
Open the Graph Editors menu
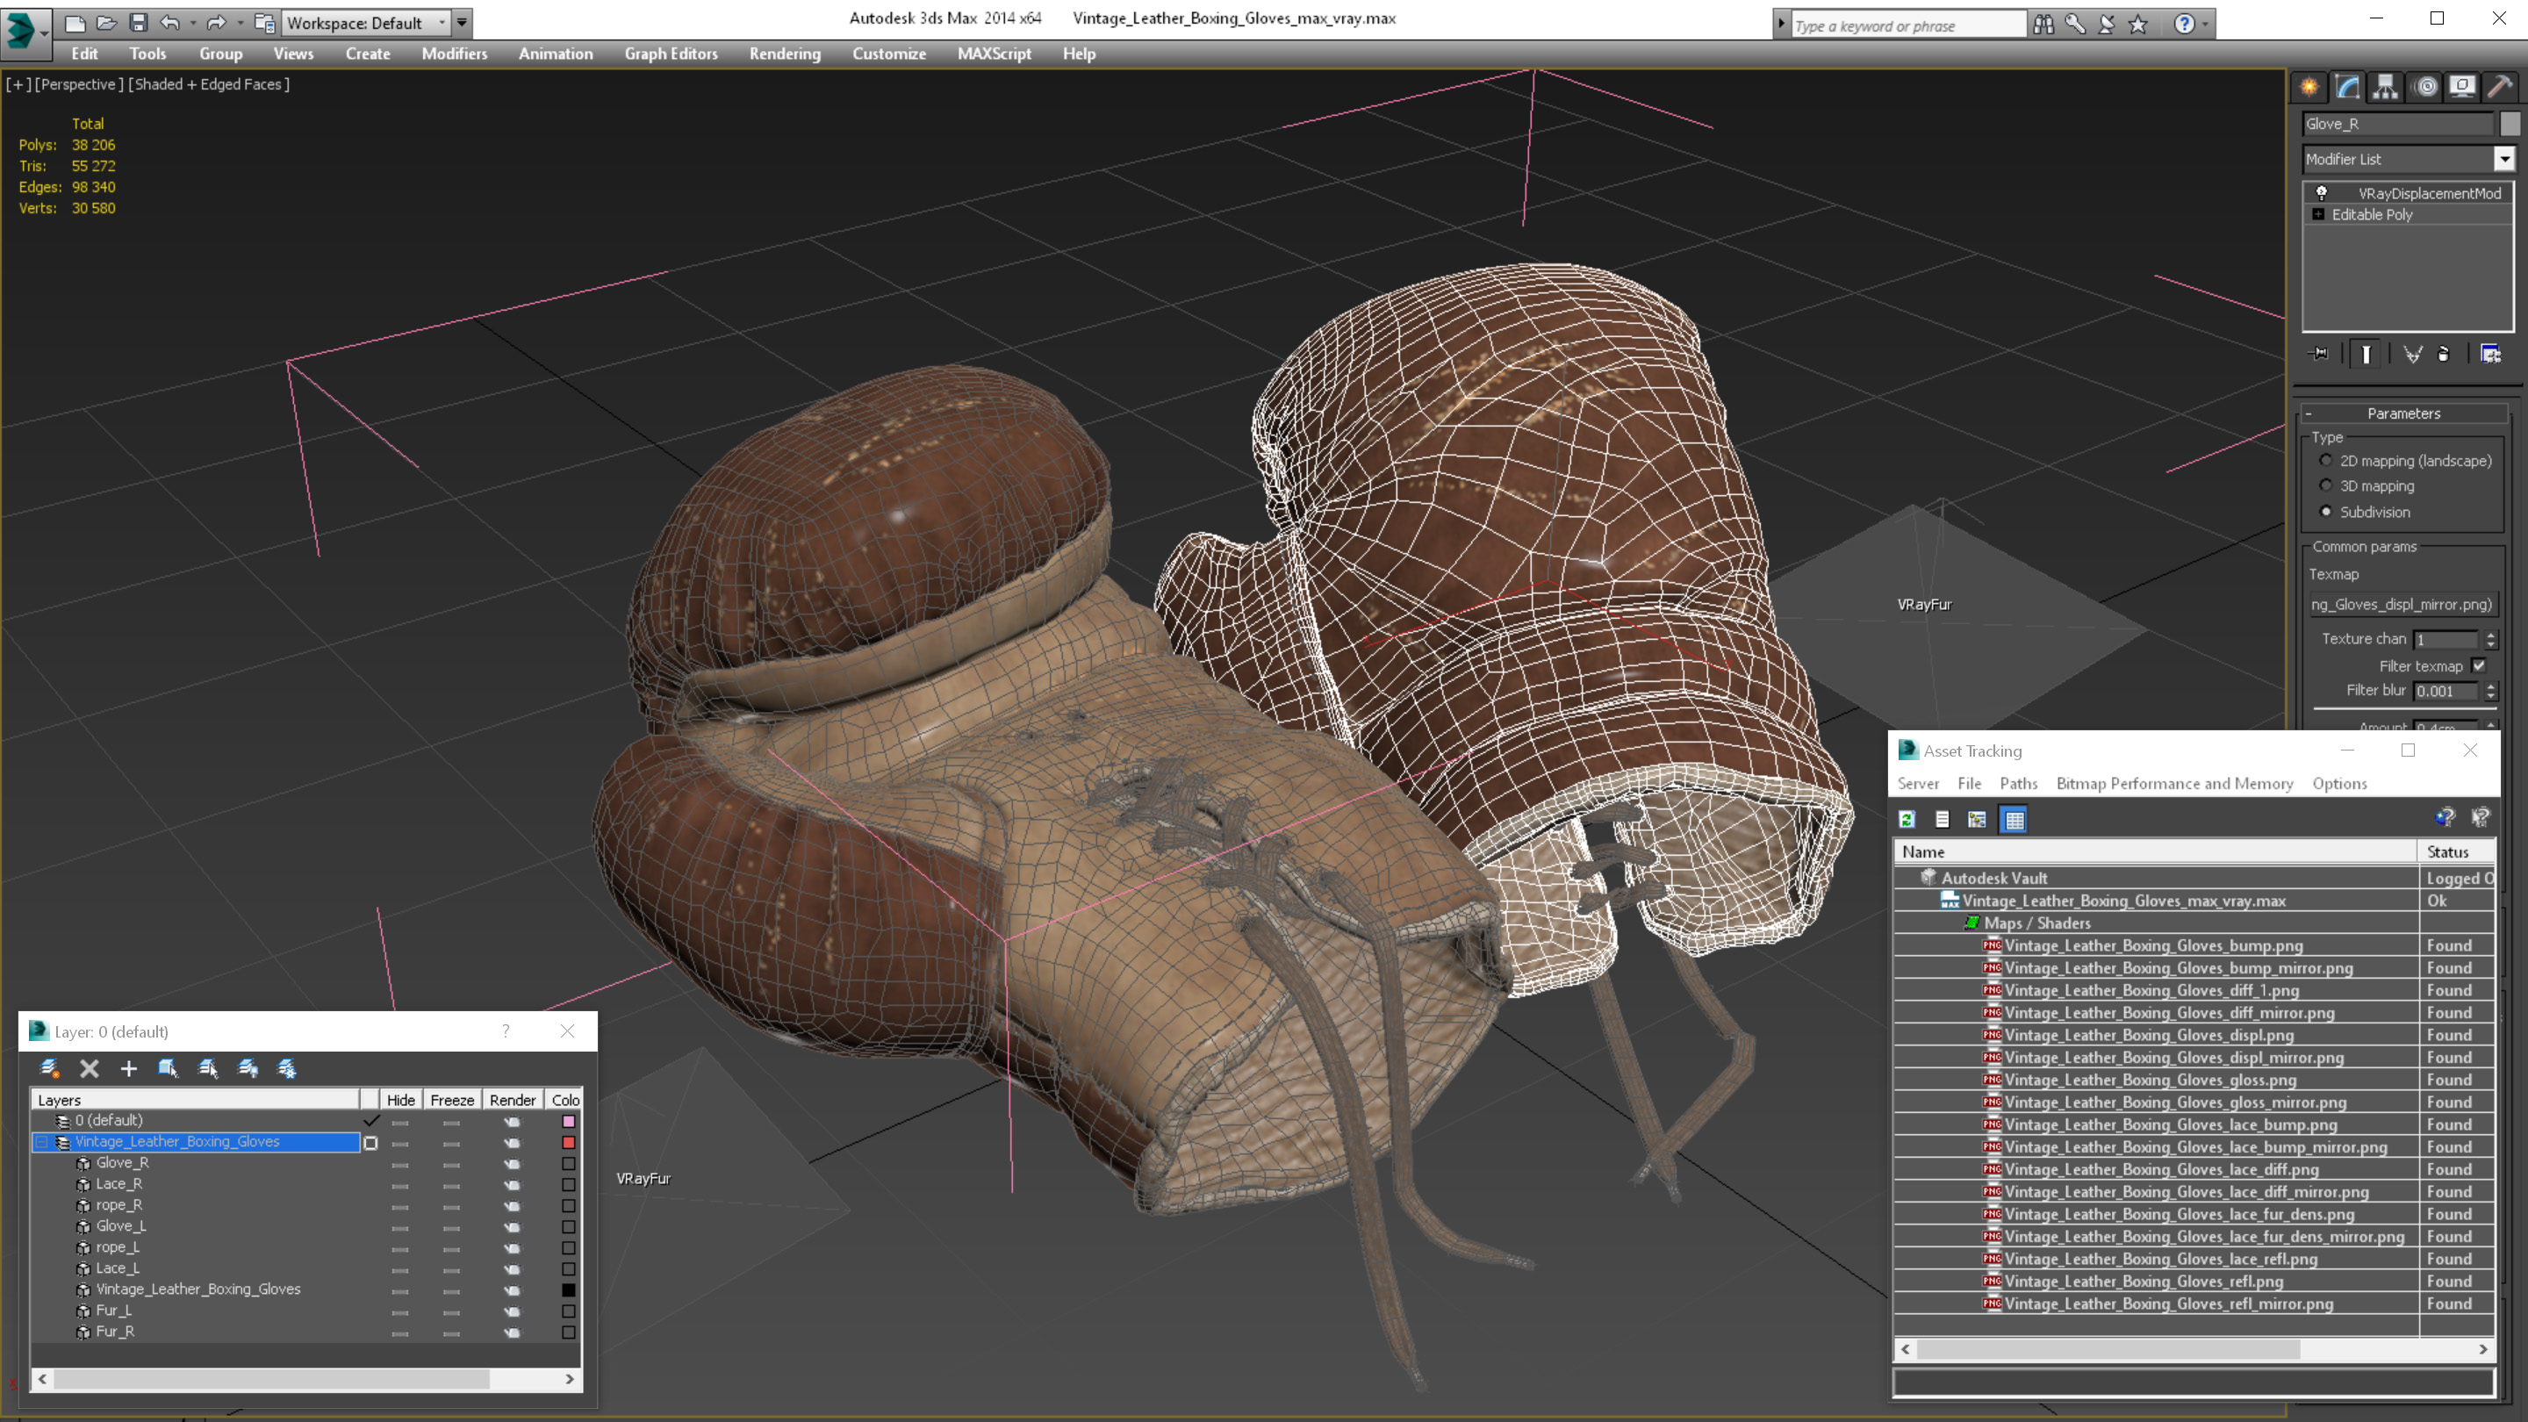(x=671, y=54)
